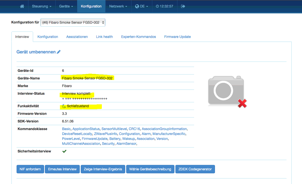Viewport: 302px width, 184px height.
Task: Switch to the Interview tab
Action: pos(22,37)
